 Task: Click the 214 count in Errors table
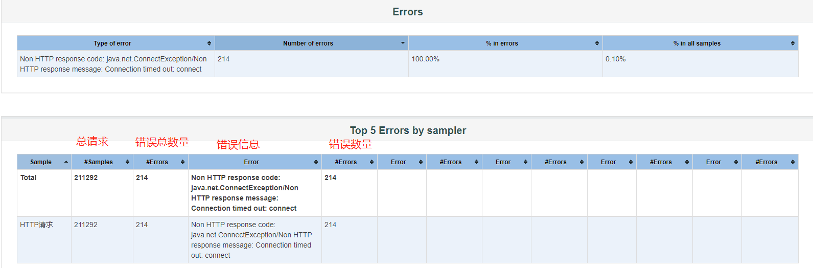pos(224,59)
